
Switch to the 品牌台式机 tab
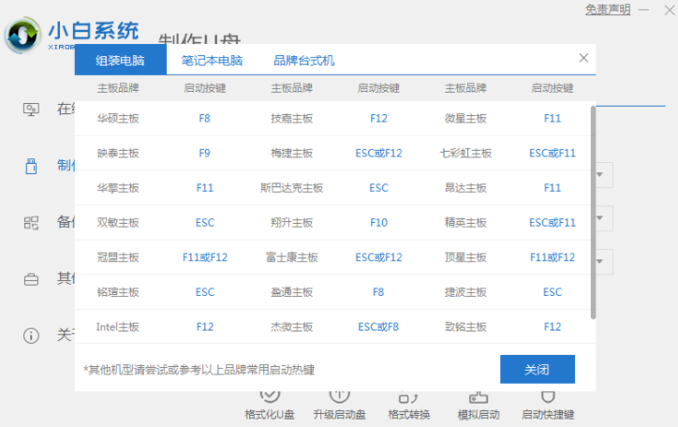pos(303,61)
